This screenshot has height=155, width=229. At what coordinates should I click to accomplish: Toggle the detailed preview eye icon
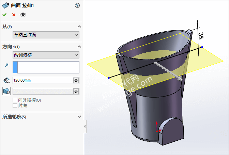[x=23, y=15]
